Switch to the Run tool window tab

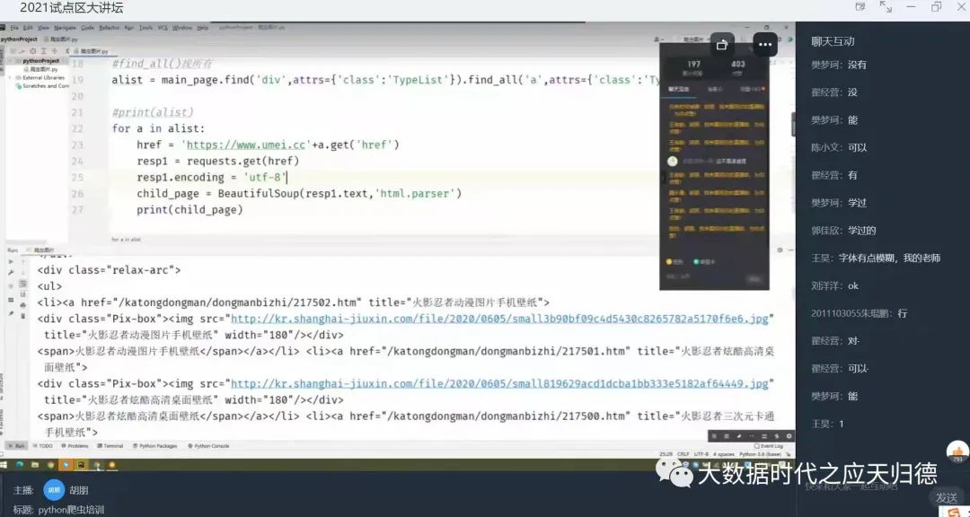click(x=16, y=446)
